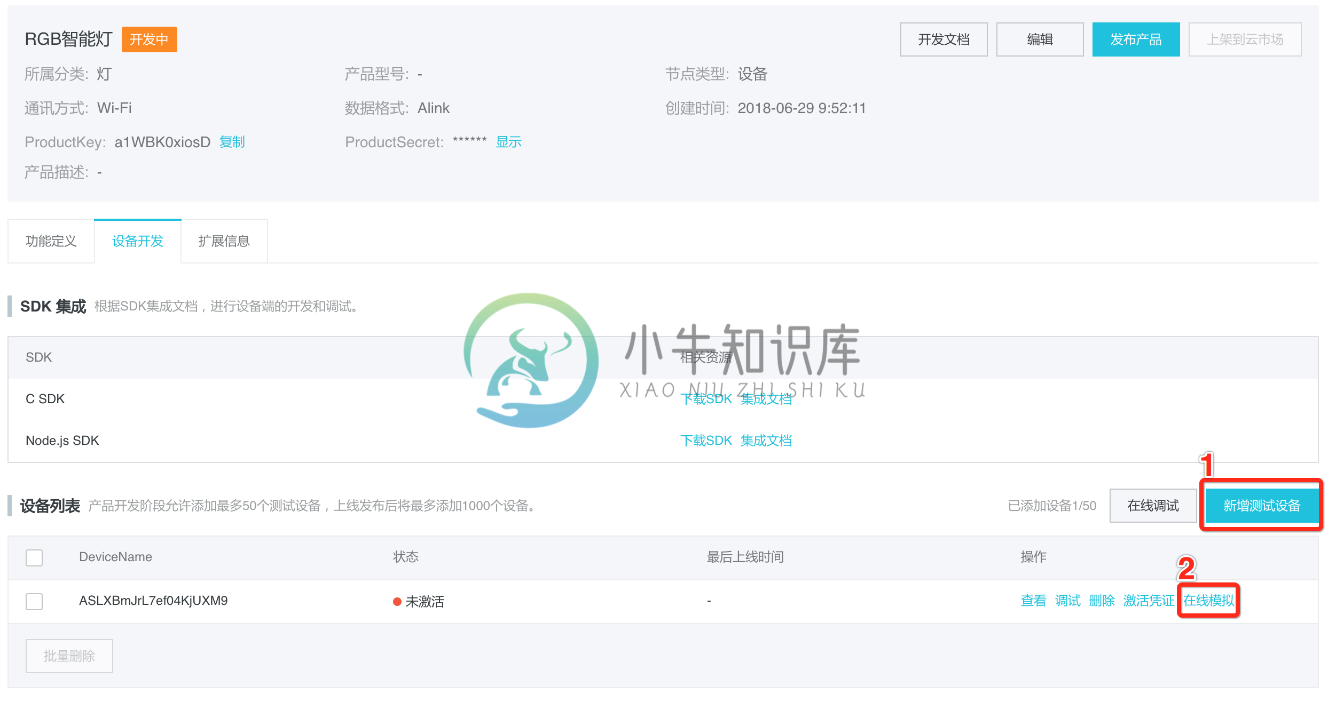Click the 操作 column header
The image size is (1336, 719).
[x=1033, y=557]
